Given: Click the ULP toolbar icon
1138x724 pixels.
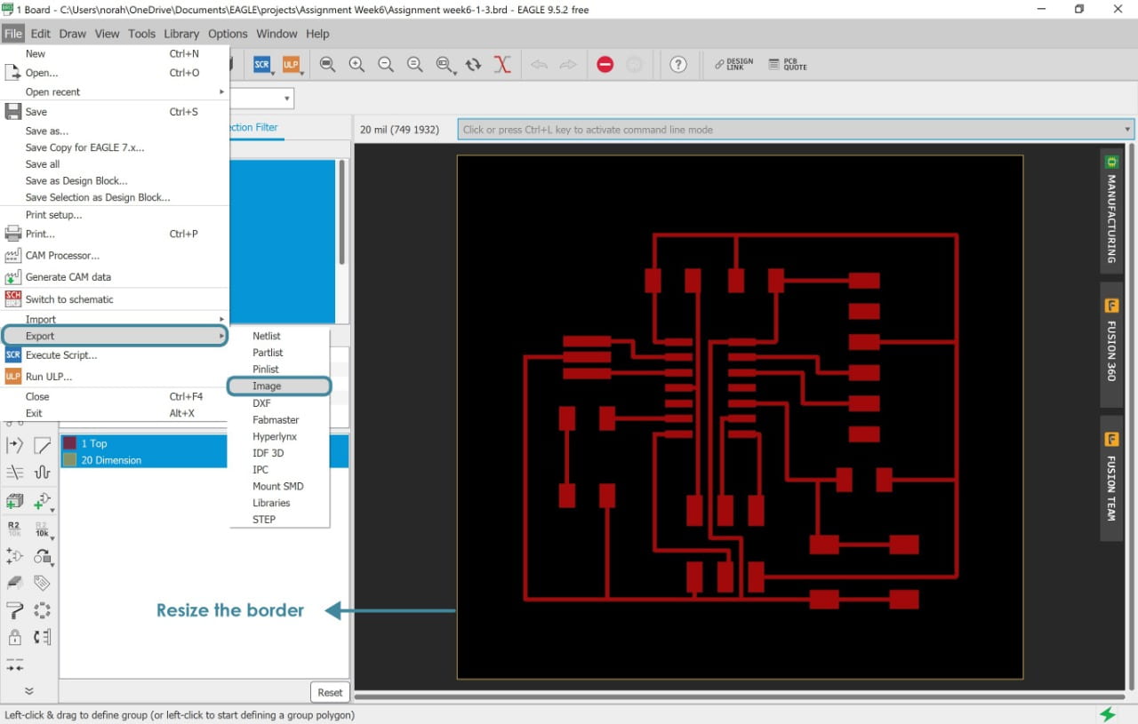Looking at the screenshot, I should (291, 64).
